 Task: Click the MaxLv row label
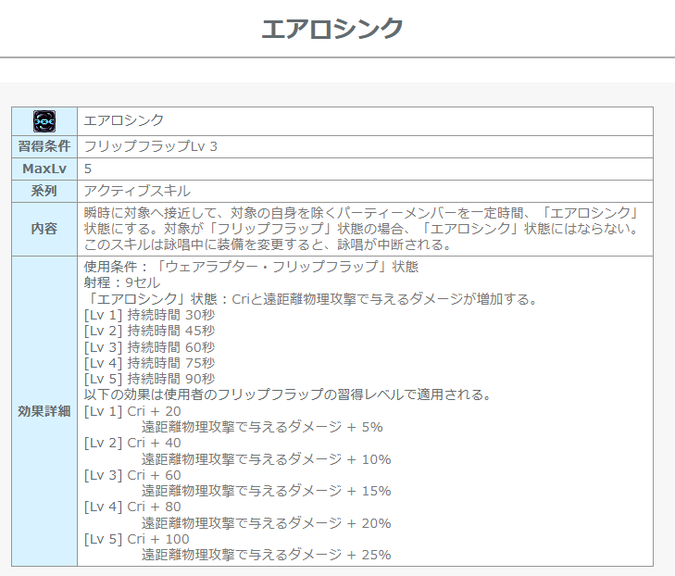pos(44,169)
